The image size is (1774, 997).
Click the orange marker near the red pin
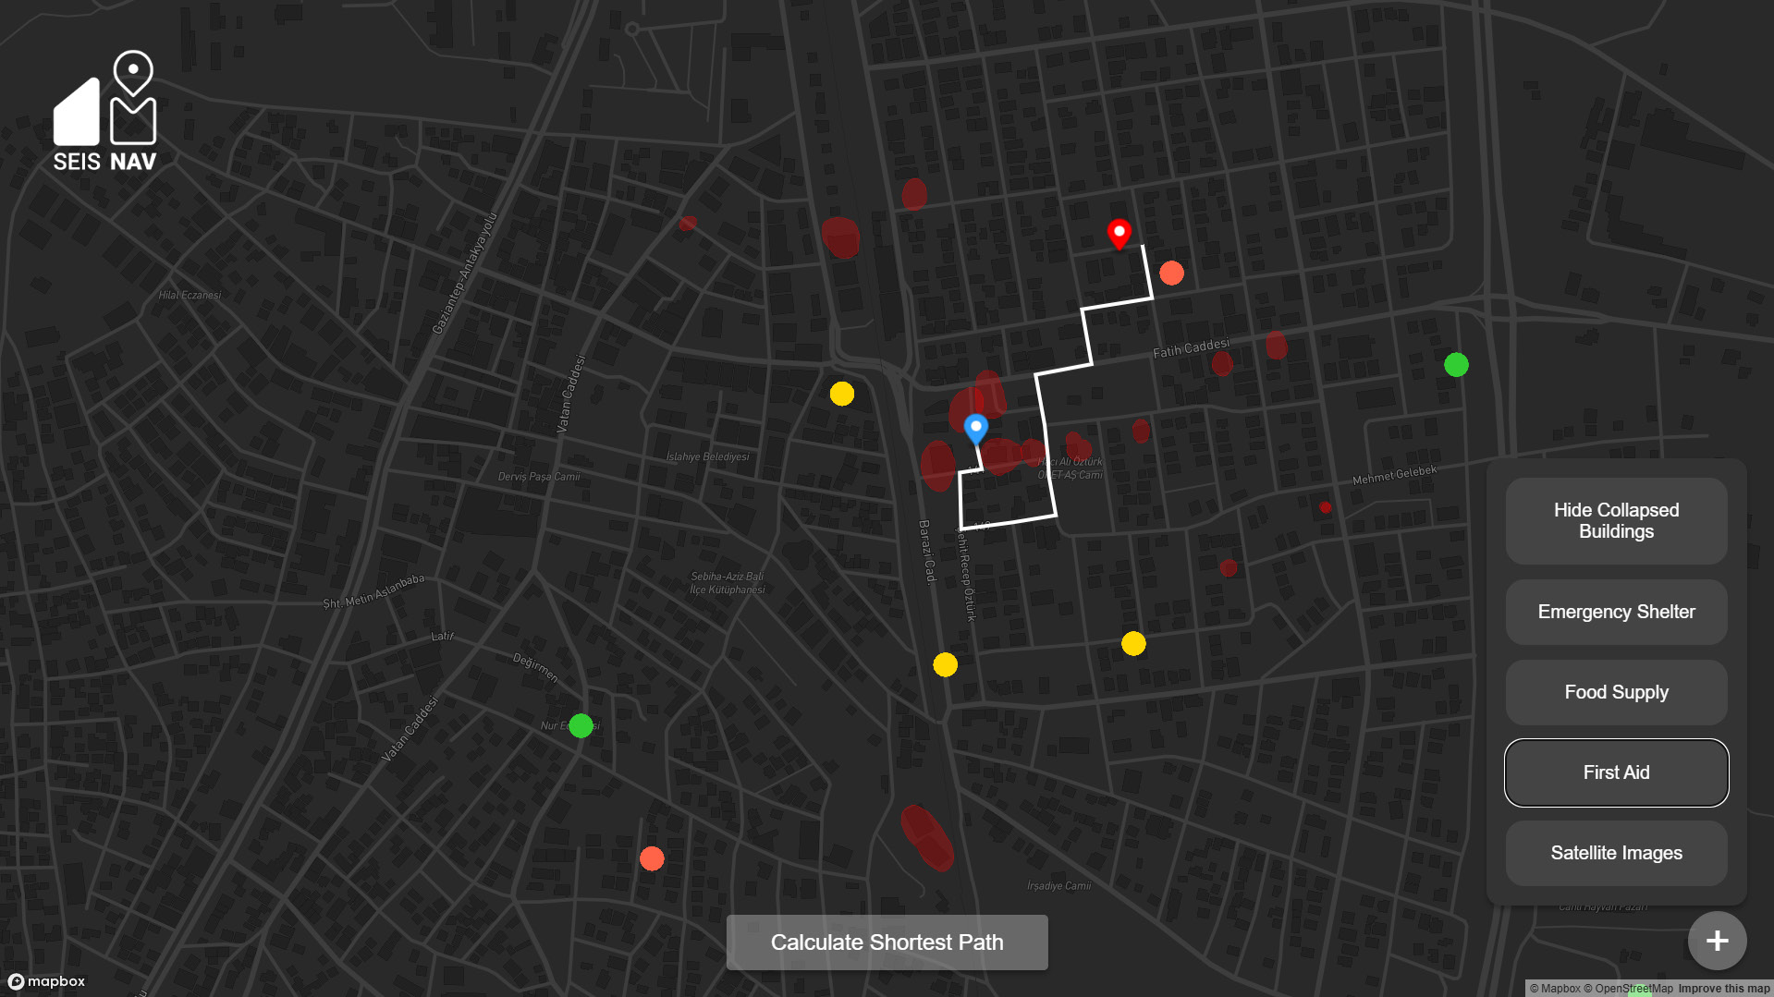tap(1171, 274)
